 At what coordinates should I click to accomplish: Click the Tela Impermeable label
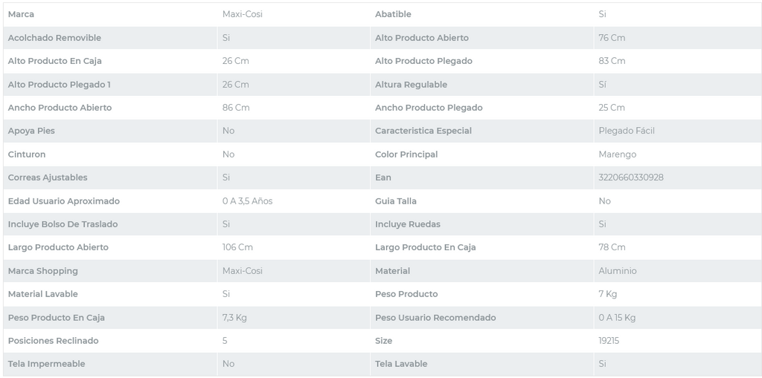(x=46, y=364)
